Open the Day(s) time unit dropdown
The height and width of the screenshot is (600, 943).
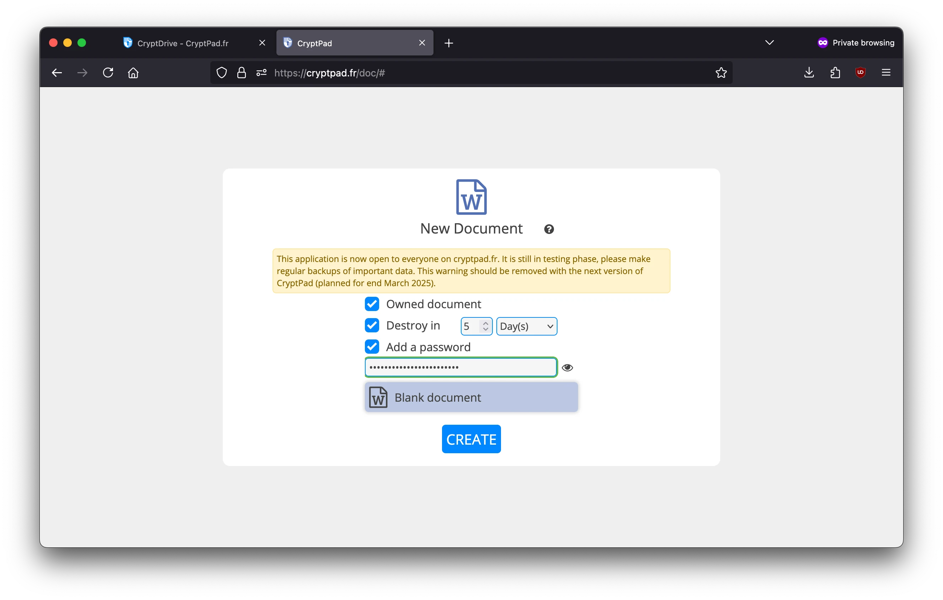click(x=526, y=326)
